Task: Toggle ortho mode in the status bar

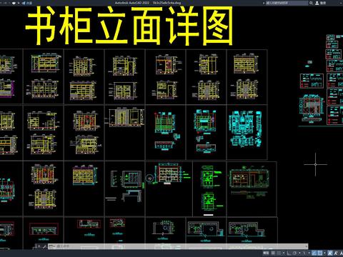Action: click(x=289, y=253)
